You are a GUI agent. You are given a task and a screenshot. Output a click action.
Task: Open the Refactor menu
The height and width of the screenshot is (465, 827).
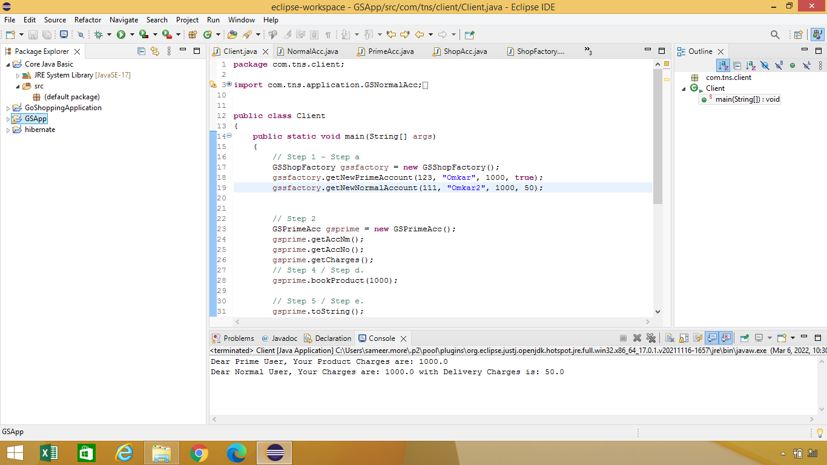tap(88, 20)
